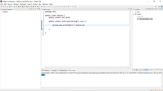The height and width of the screenshot is (91, 163).
Task: Toggle Scroll Lock in Console
Action: pyautogui.click(x=141, y=70)
